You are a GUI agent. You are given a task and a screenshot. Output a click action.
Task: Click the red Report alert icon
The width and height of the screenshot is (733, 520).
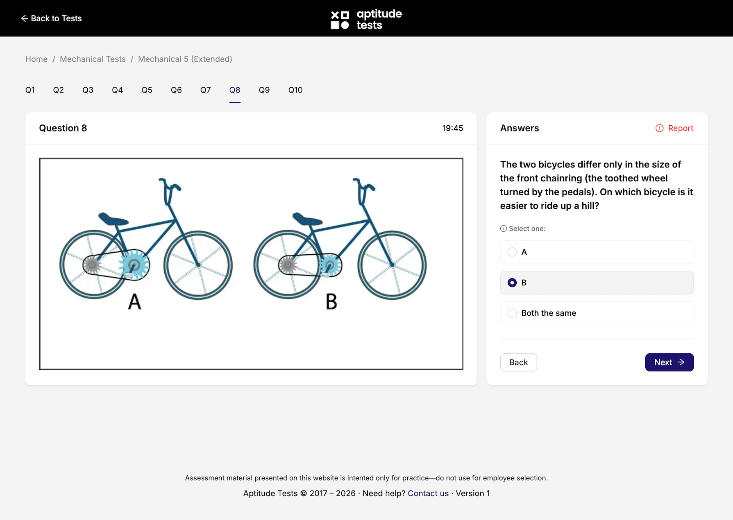(659, 128)
